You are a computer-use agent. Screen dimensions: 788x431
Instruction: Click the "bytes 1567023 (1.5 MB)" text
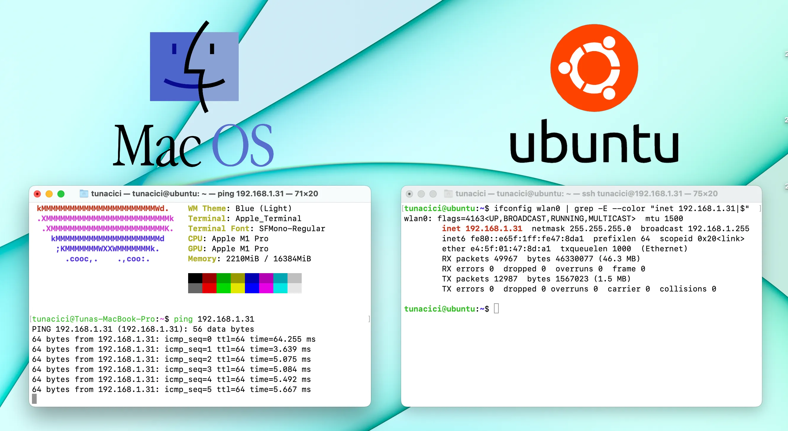(x=579, y=279)
